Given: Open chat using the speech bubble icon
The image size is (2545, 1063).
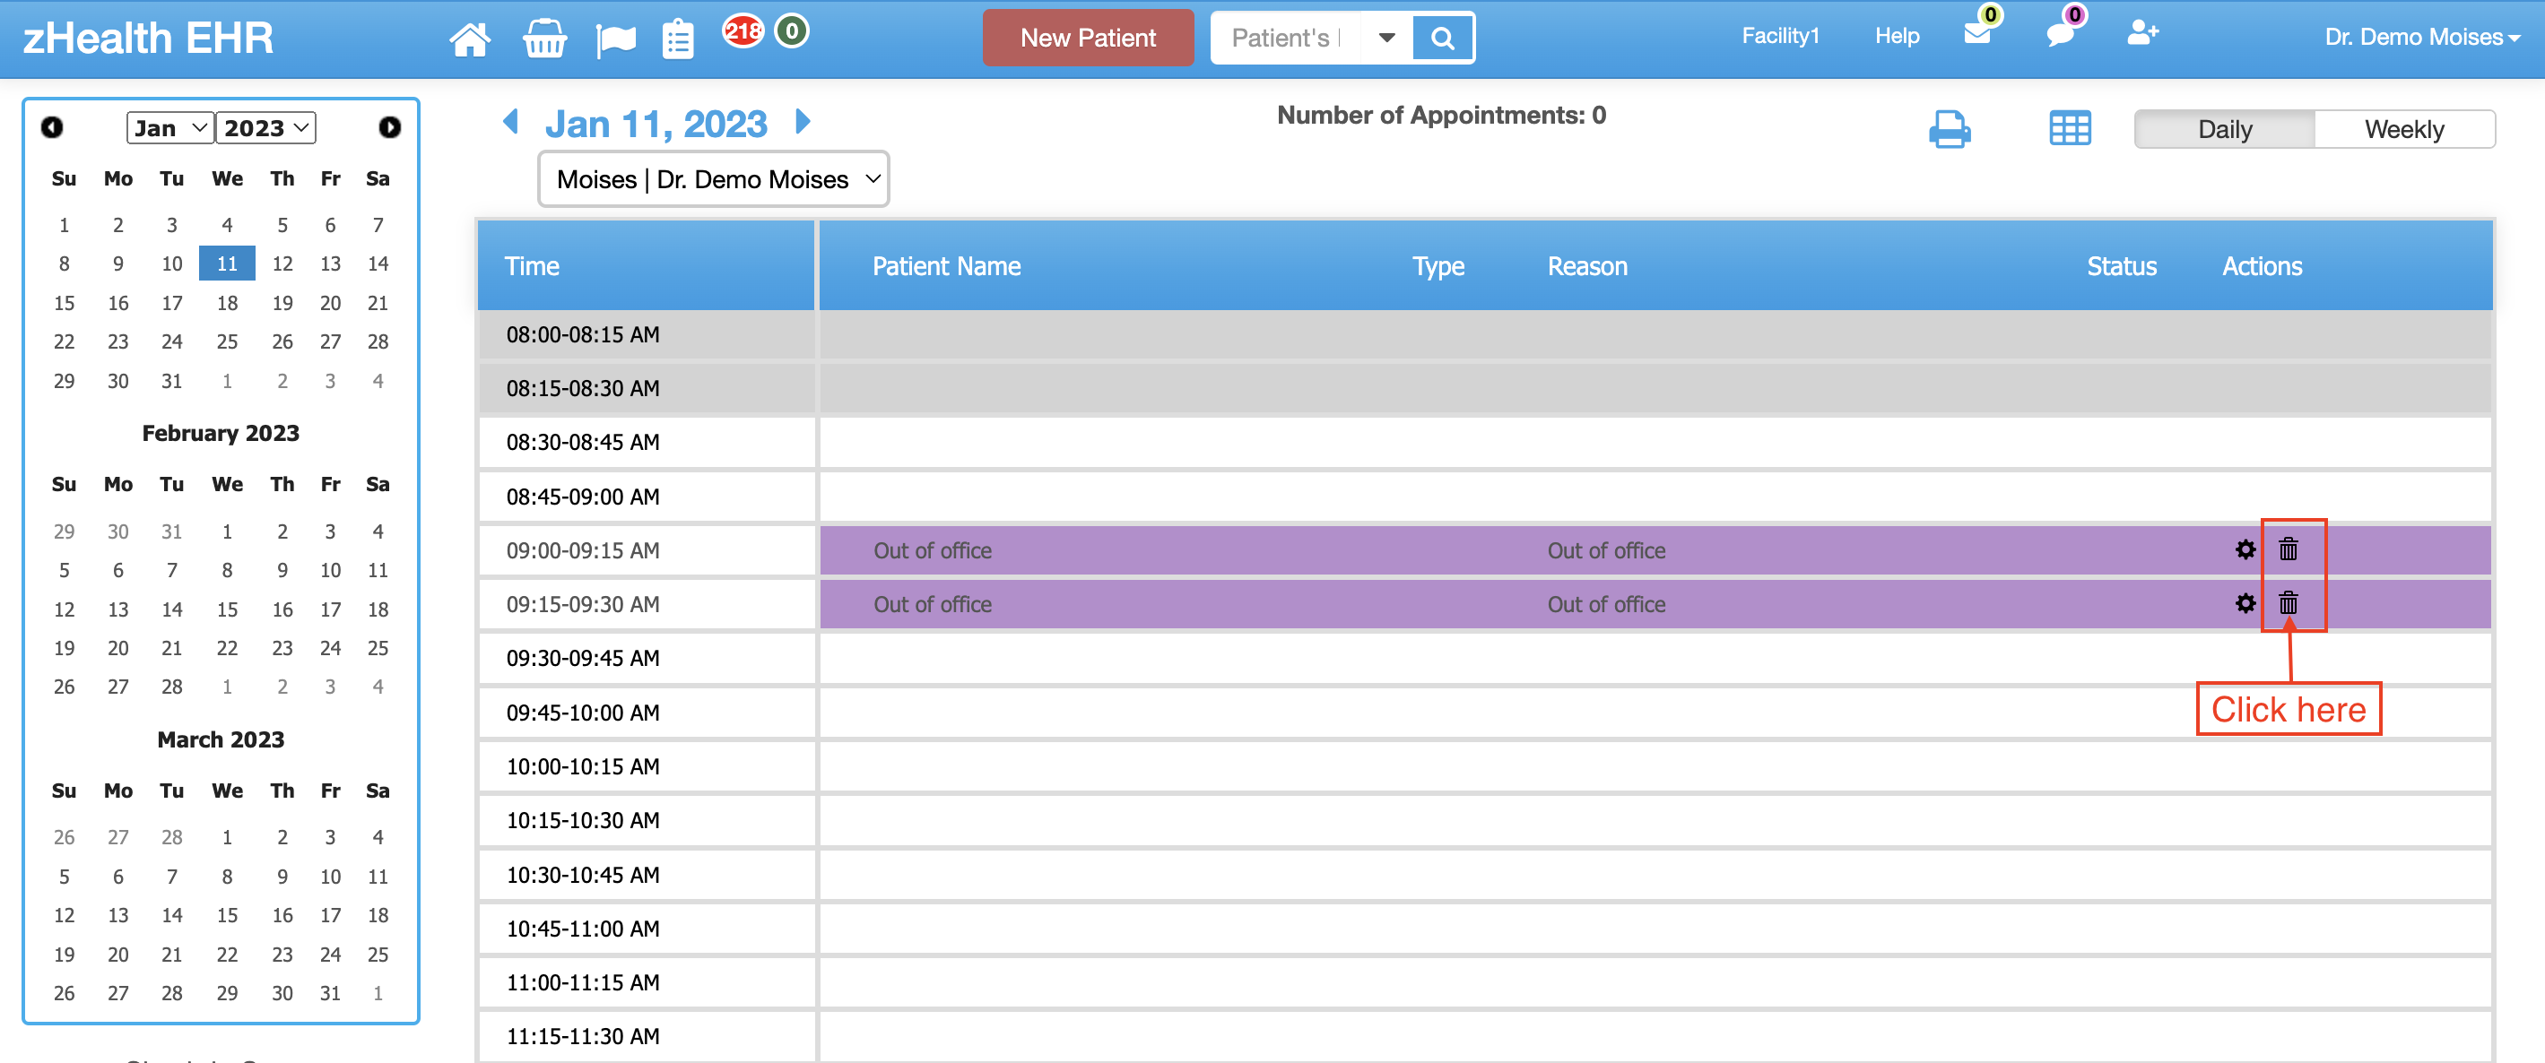Looking at the screenshot, I should [x=2063, y=36].
